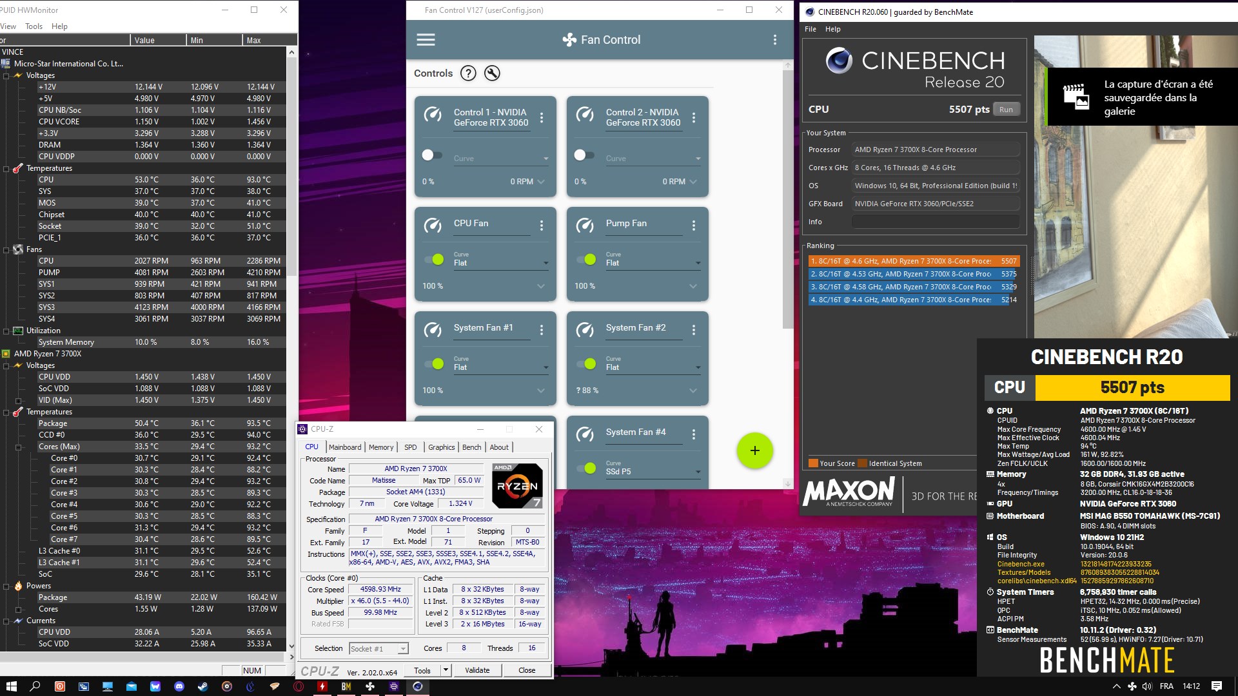Image resolution: width=1238 pixels, height=696 pixels.
Task: Open options menu for System Fan #1 card
Action: click(542, 329)
